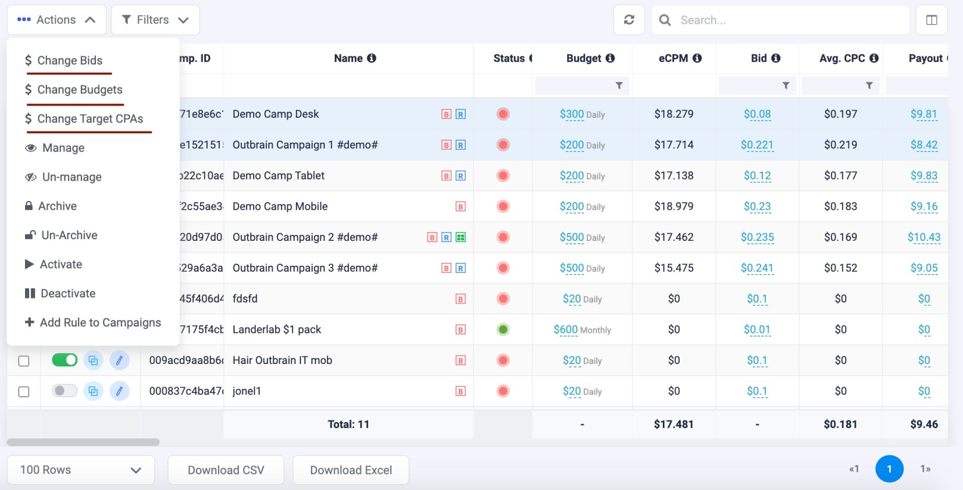Check the box for Hair Outbrain IT mob
Viewport: 963px width, 490px height.
24,361
